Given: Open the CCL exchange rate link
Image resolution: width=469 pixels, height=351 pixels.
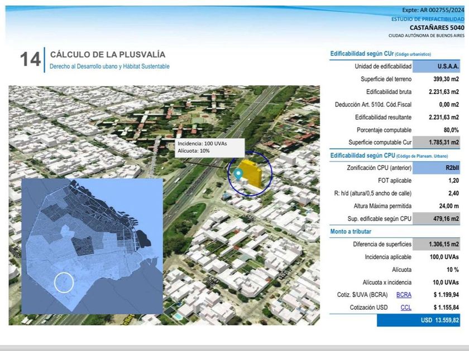Looking at the screenshot, I should pos(406,307).
